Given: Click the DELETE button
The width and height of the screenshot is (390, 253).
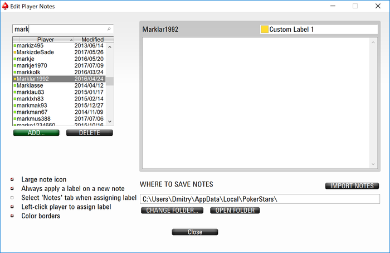Looking at the screenshot, I should click(x=90, y=133).
